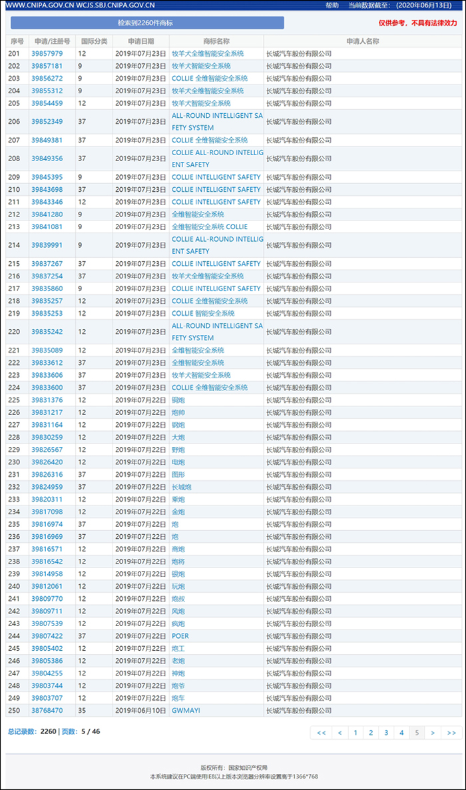466x790 pixels.
Task: Open trademark 炮车 link
Action: [x=178, y=698]
